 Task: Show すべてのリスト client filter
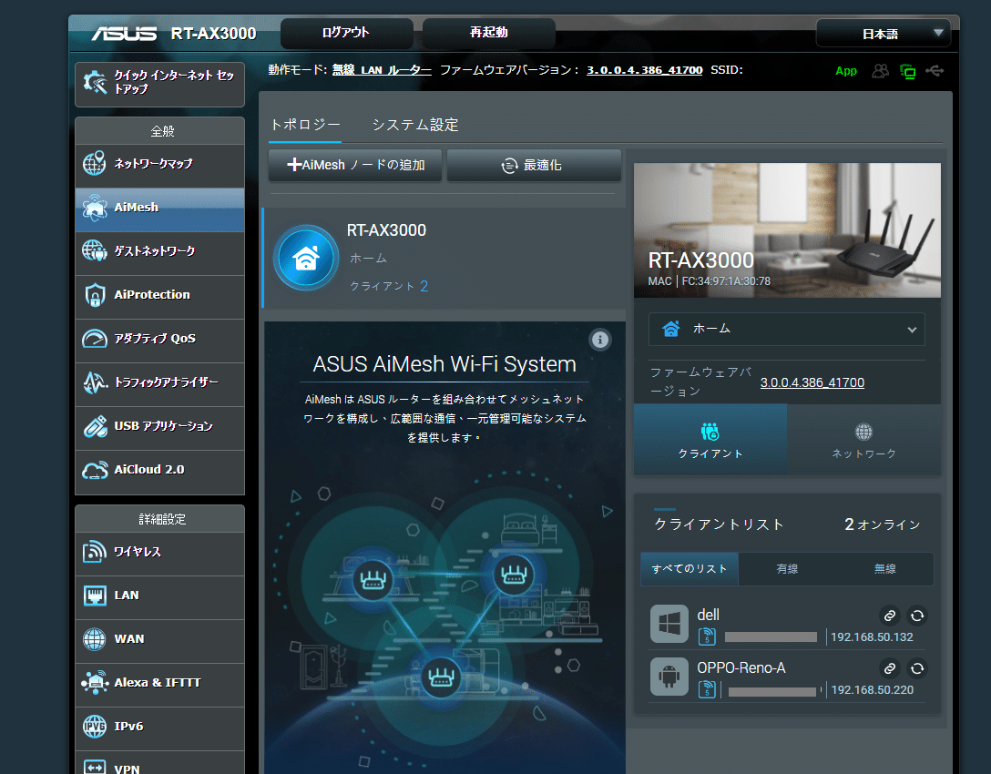pyautogui.click(x=689, y=568)
